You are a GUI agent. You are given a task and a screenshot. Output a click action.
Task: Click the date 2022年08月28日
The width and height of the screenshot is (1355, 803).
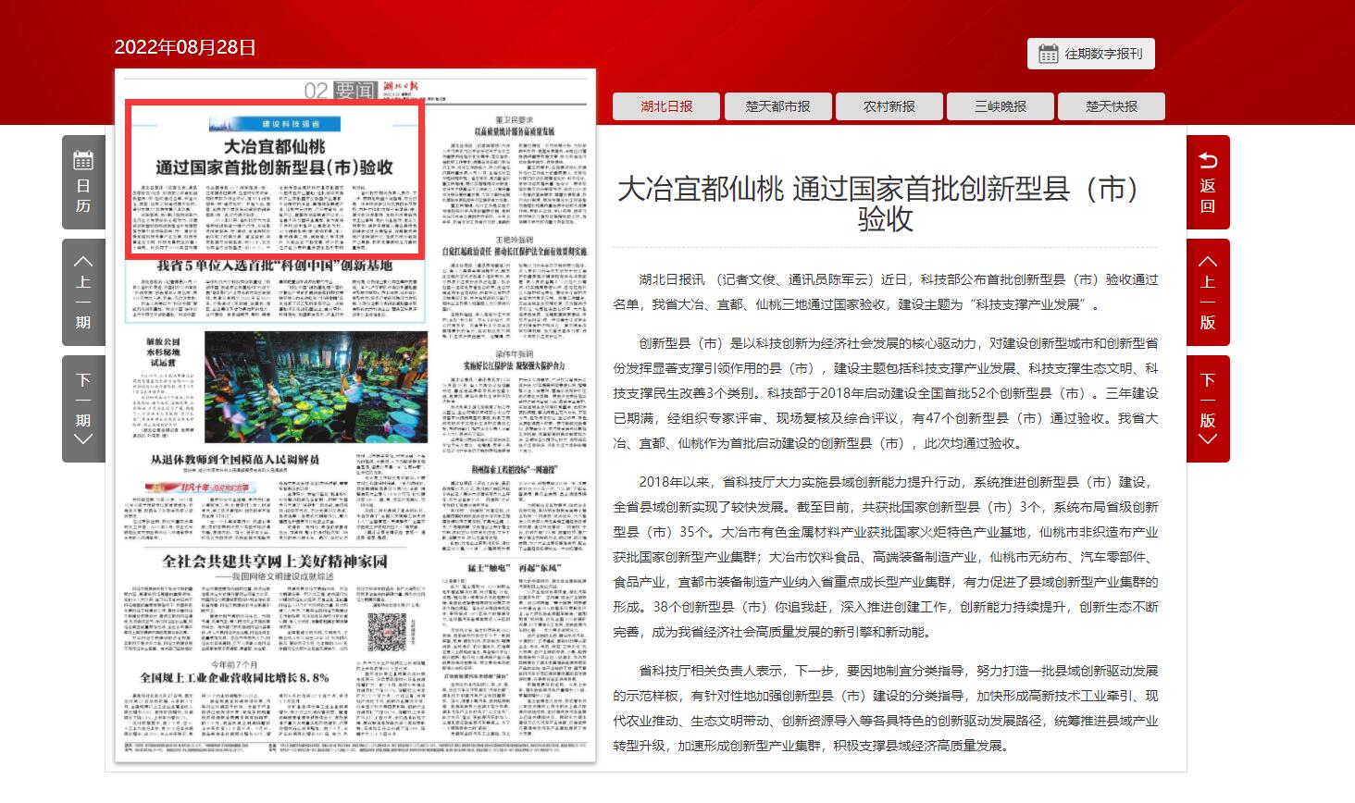coord(185,47)
